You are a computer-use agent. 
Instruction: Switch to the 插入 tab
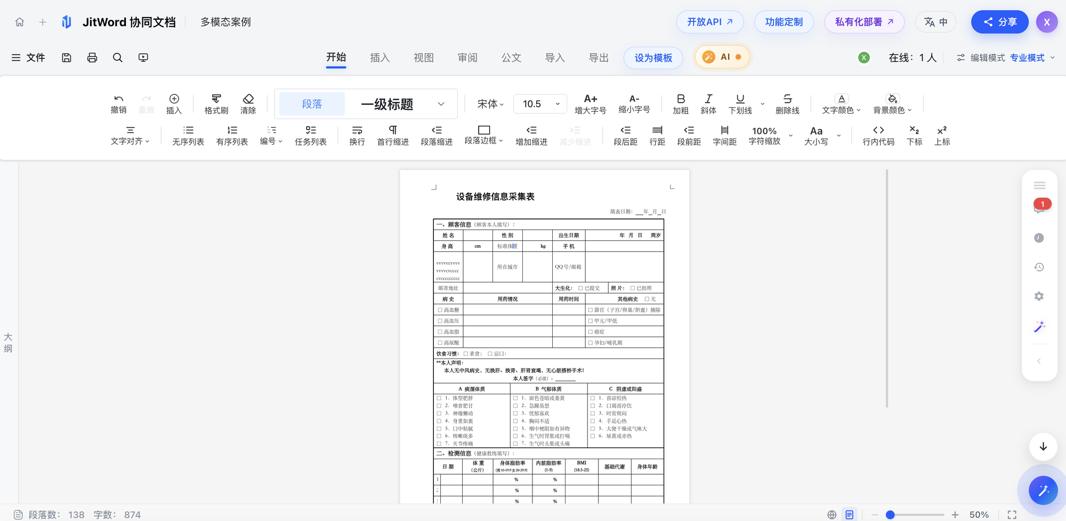click(x=380, y=58)
